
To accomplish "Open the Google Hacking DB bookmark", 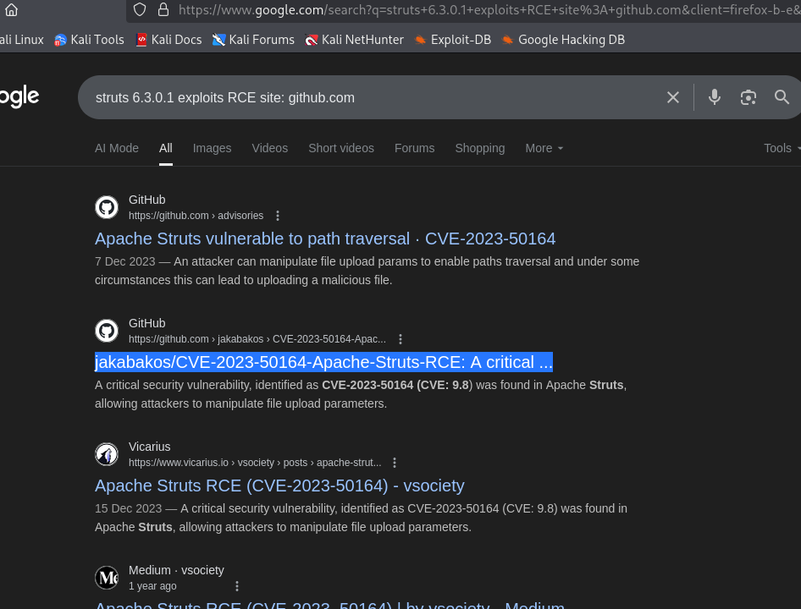I will click(x=563, y=39).
